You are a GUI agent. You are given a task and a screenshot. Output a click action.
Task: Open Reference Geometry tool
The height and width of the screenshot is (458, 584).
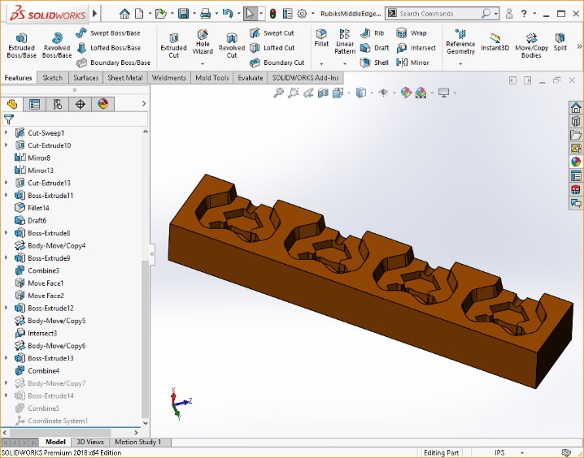pos(460,42)
